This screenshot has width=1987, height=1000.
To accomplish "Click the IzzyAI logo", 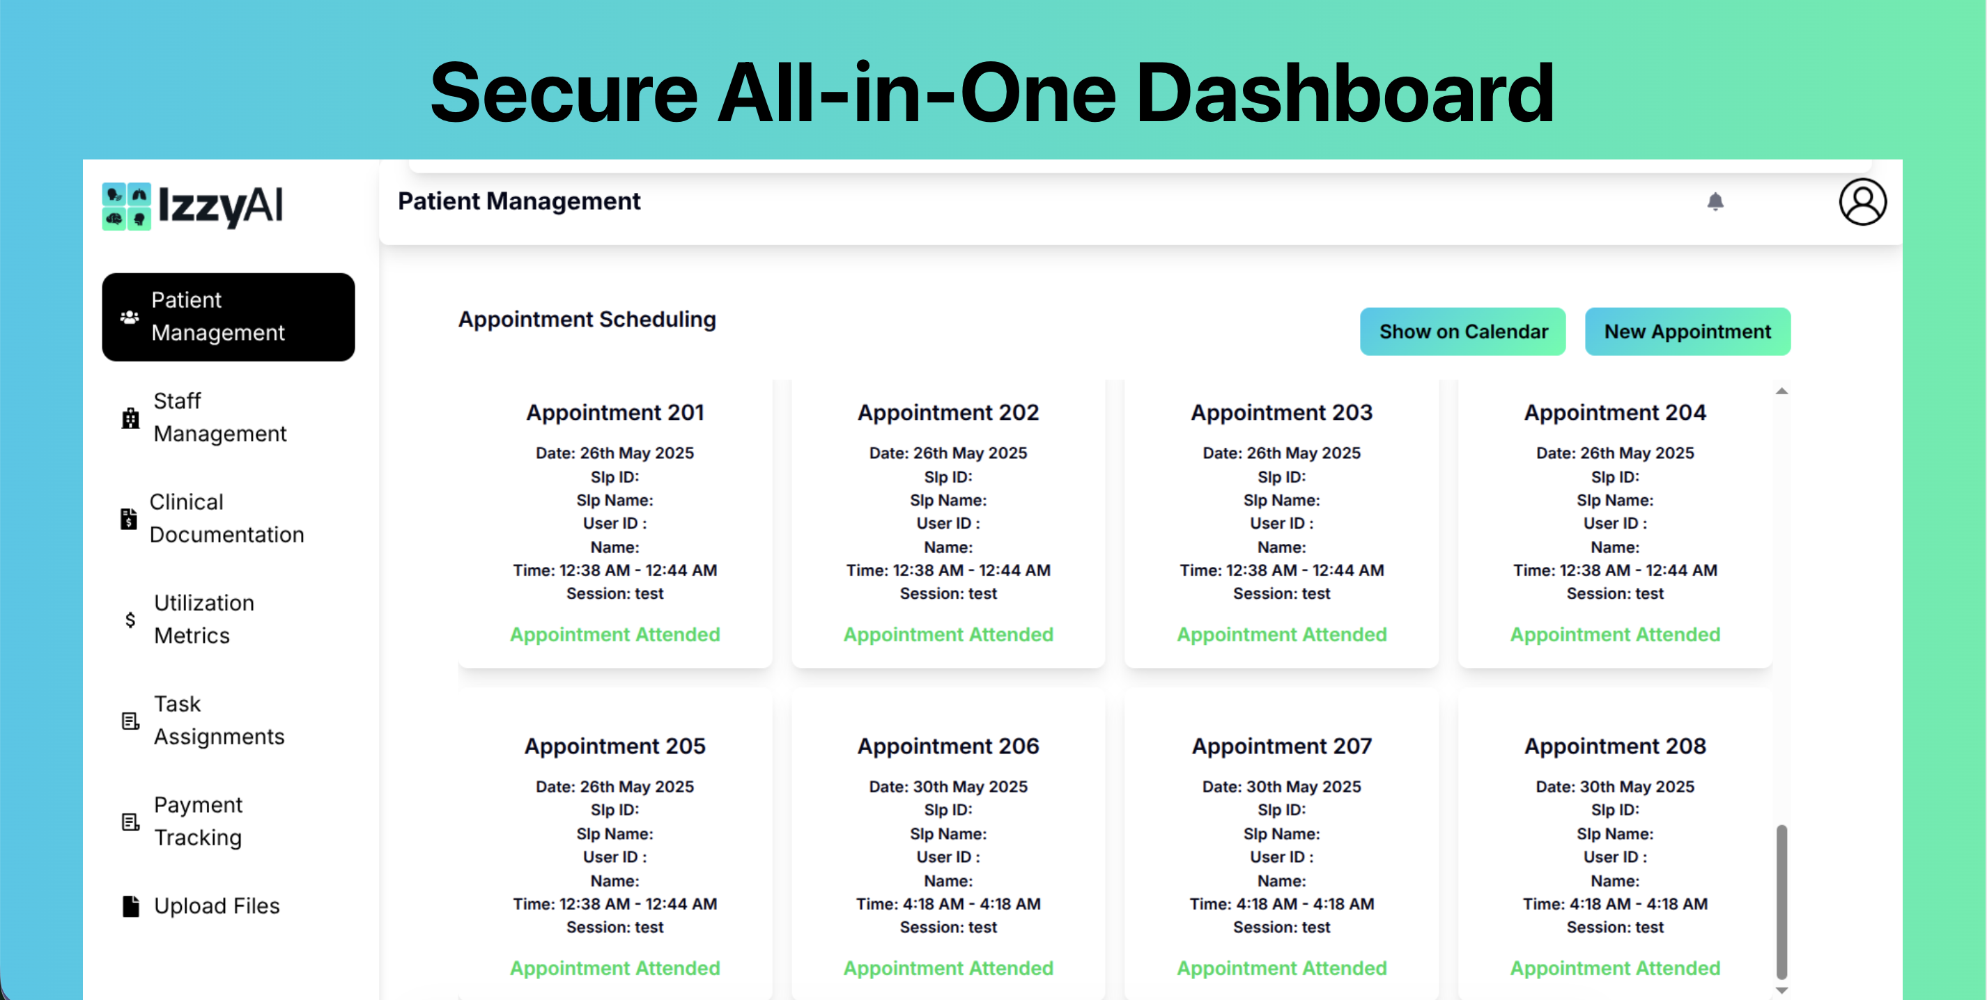I will point(193,206).
